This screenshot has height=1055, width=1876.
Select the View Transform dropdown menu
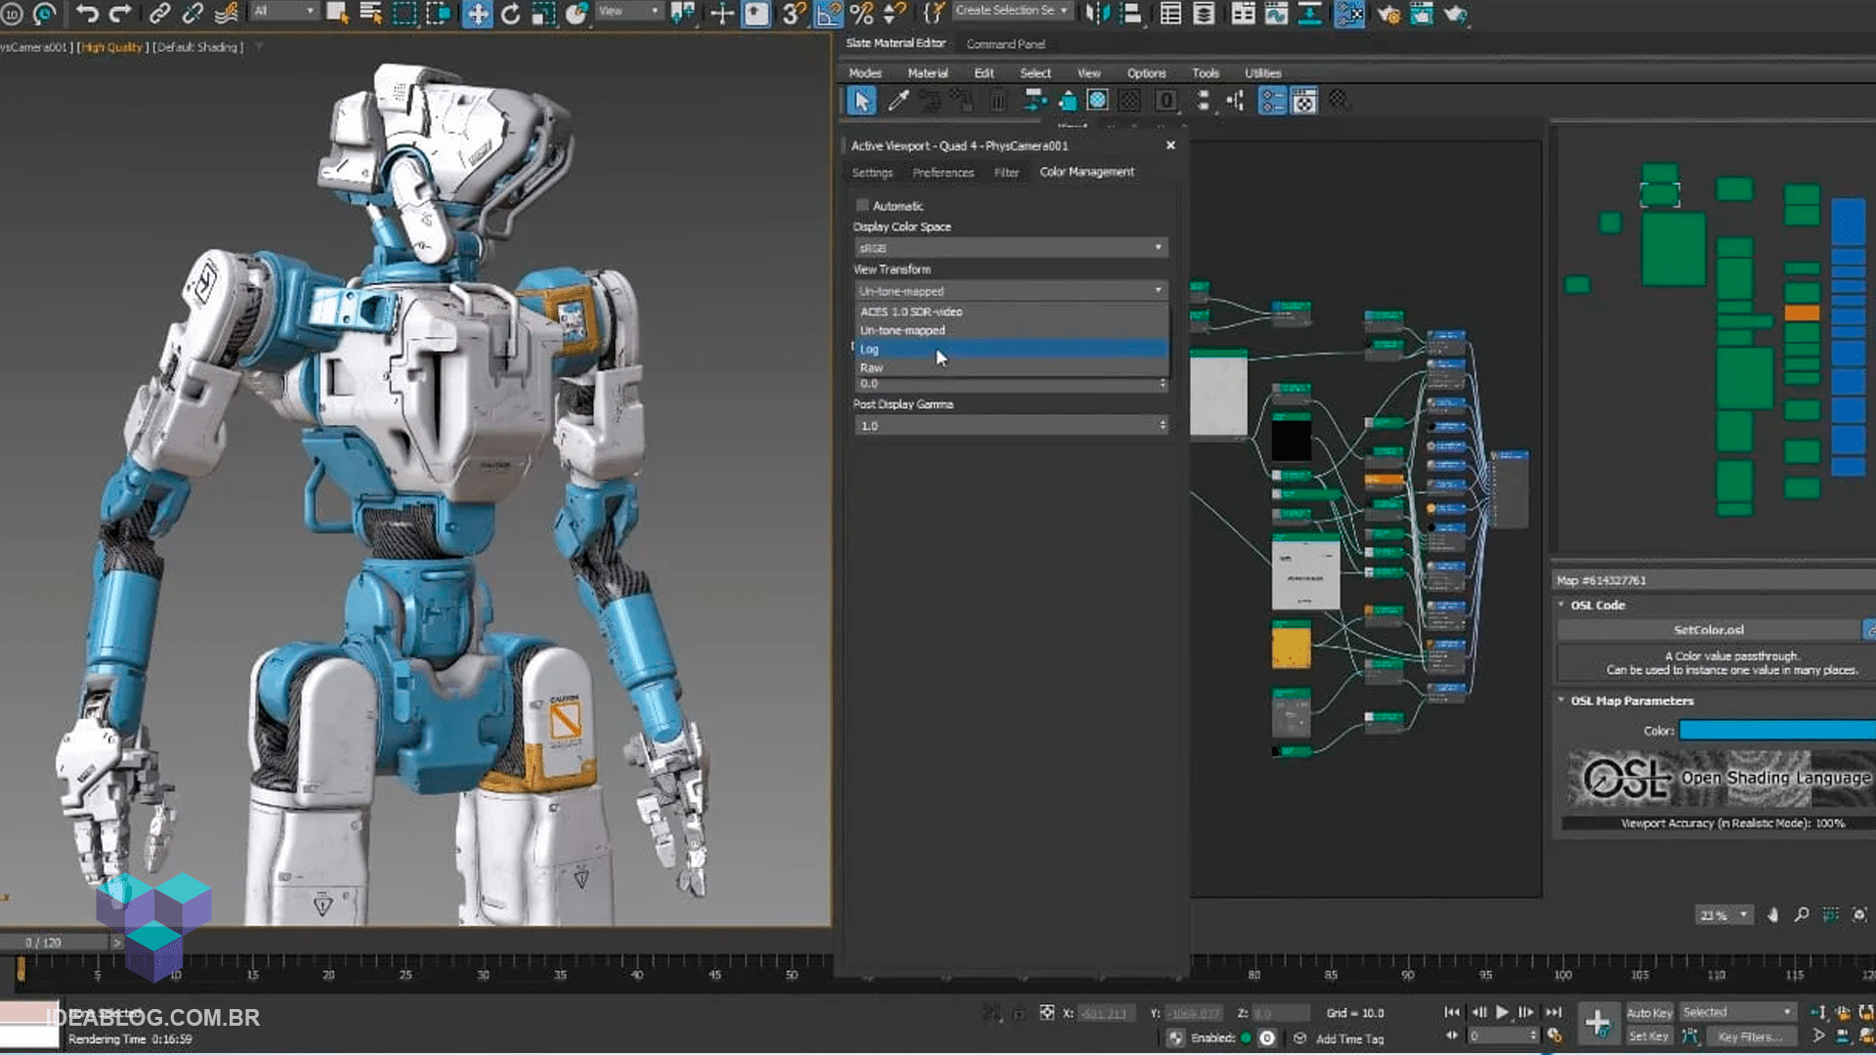pos(1009,290)
